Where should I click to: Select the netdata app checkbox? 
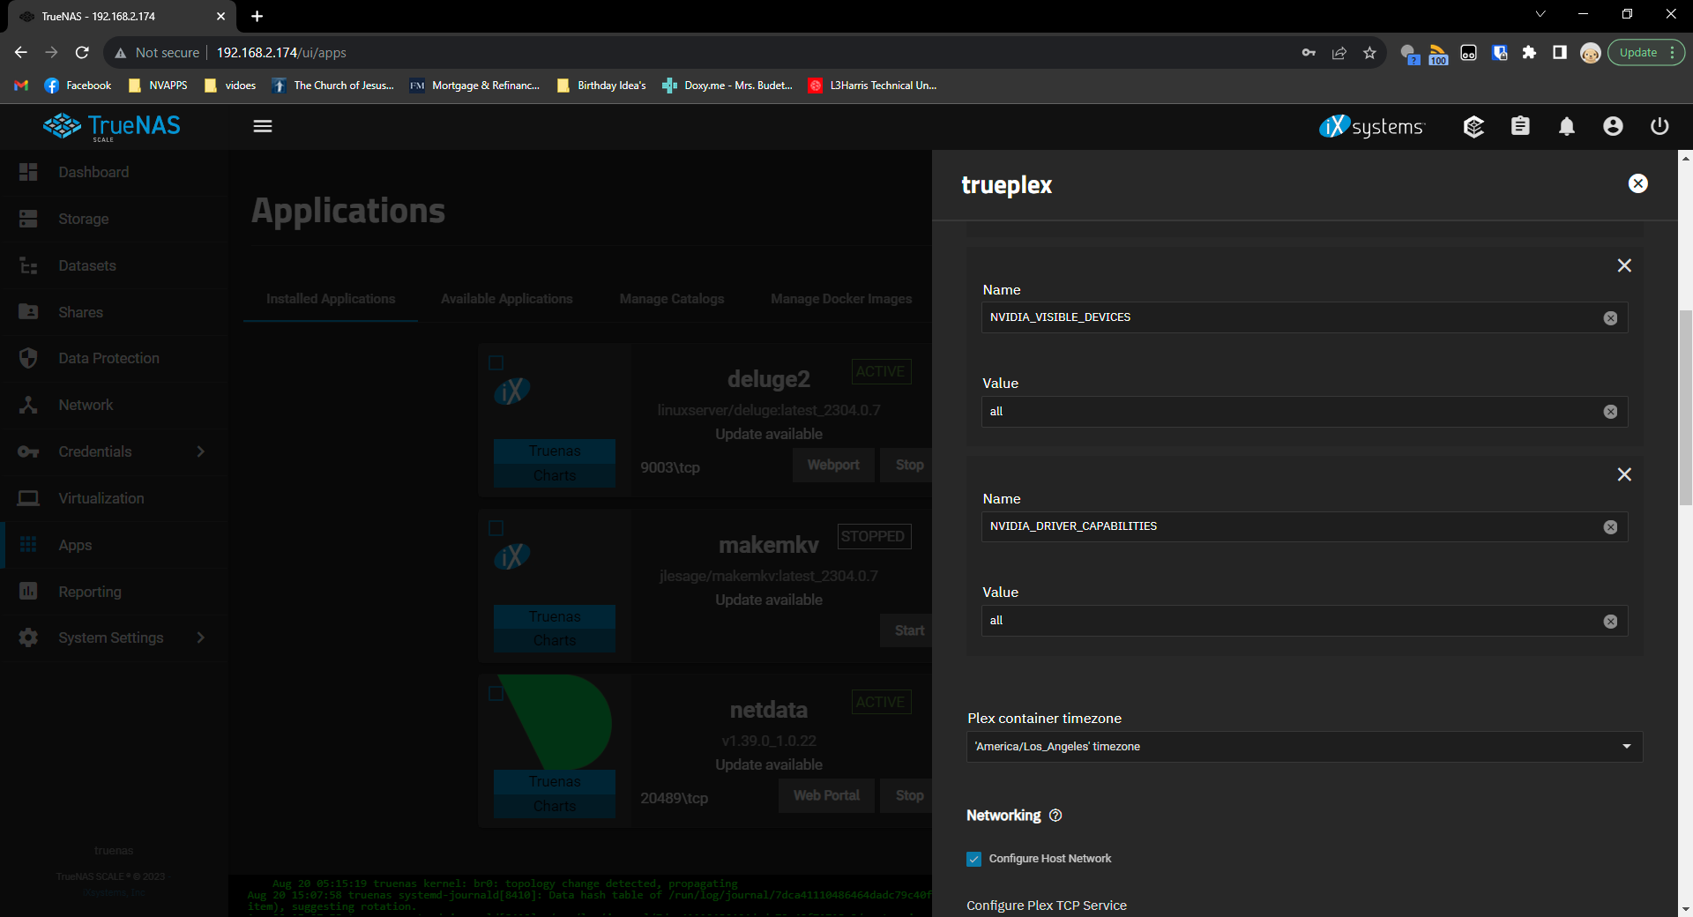[496, 693]
